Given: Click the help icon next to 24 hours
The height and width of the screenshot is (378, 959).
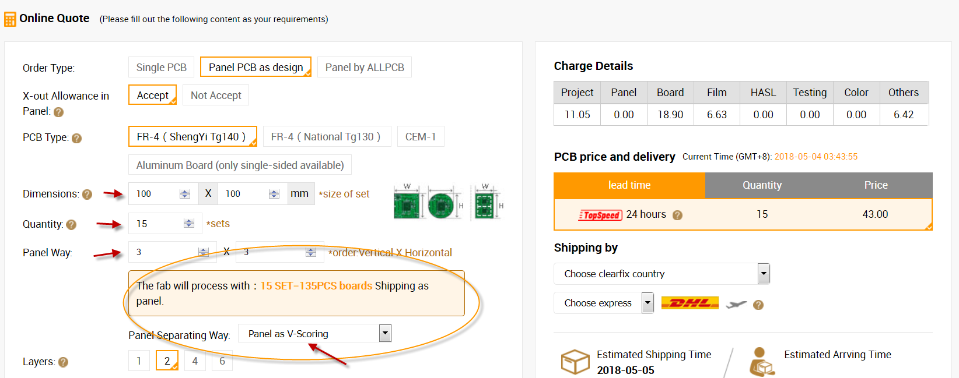Looking at the screenshot, I should point(677,215).
